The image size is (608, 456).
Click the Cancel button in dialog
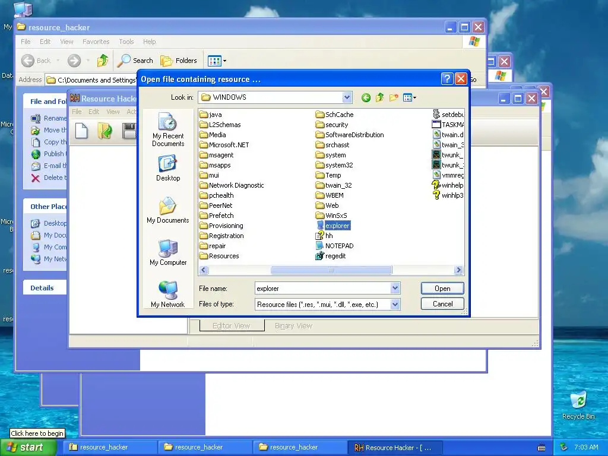coord(442,304)
